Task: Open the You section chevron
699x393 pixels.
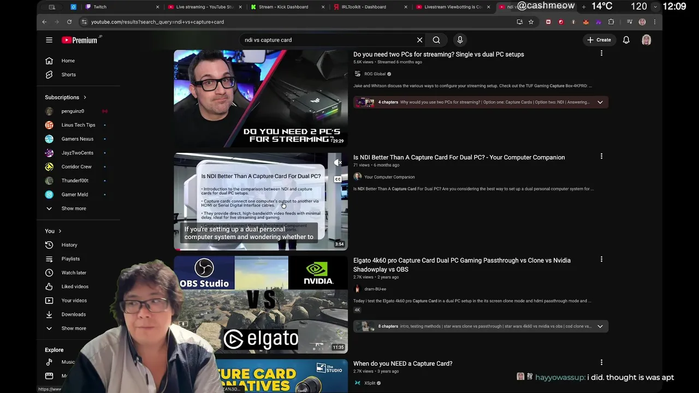Action: [60, 231]
